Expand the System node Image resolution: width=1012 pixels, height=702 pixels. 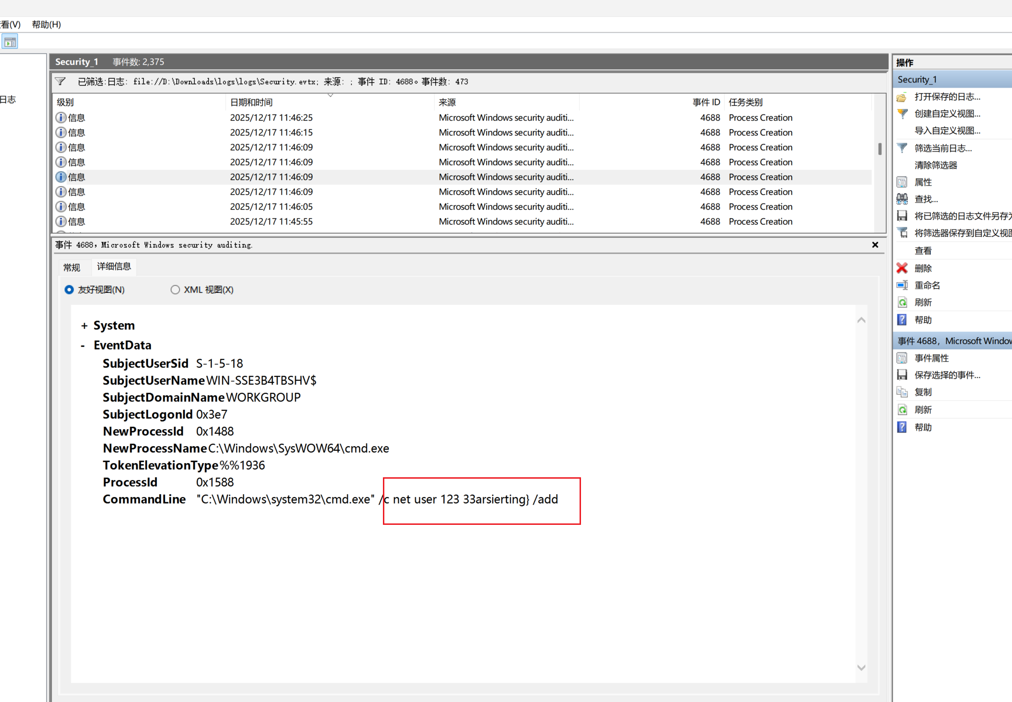click(x=84, y=326)
